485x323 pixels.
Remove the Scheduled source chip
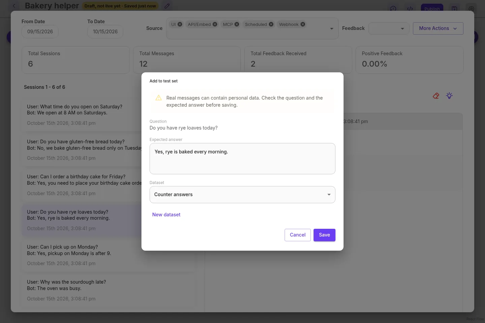271,24
